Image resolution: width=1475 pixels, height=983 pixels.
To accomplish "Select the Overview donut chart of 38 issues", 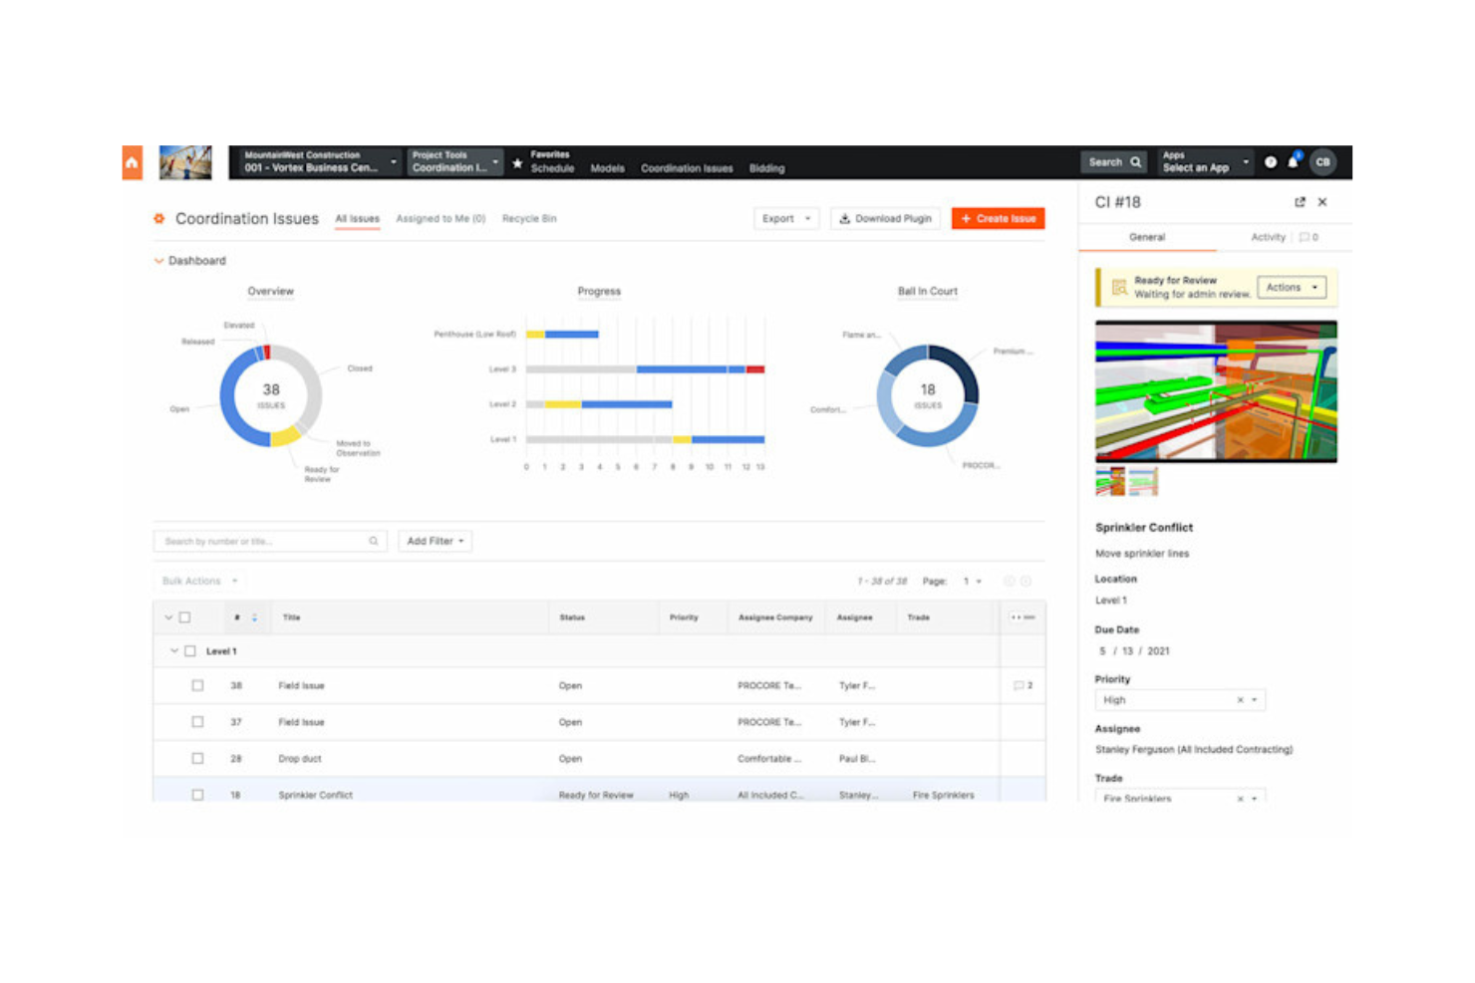I will (271, 395).
